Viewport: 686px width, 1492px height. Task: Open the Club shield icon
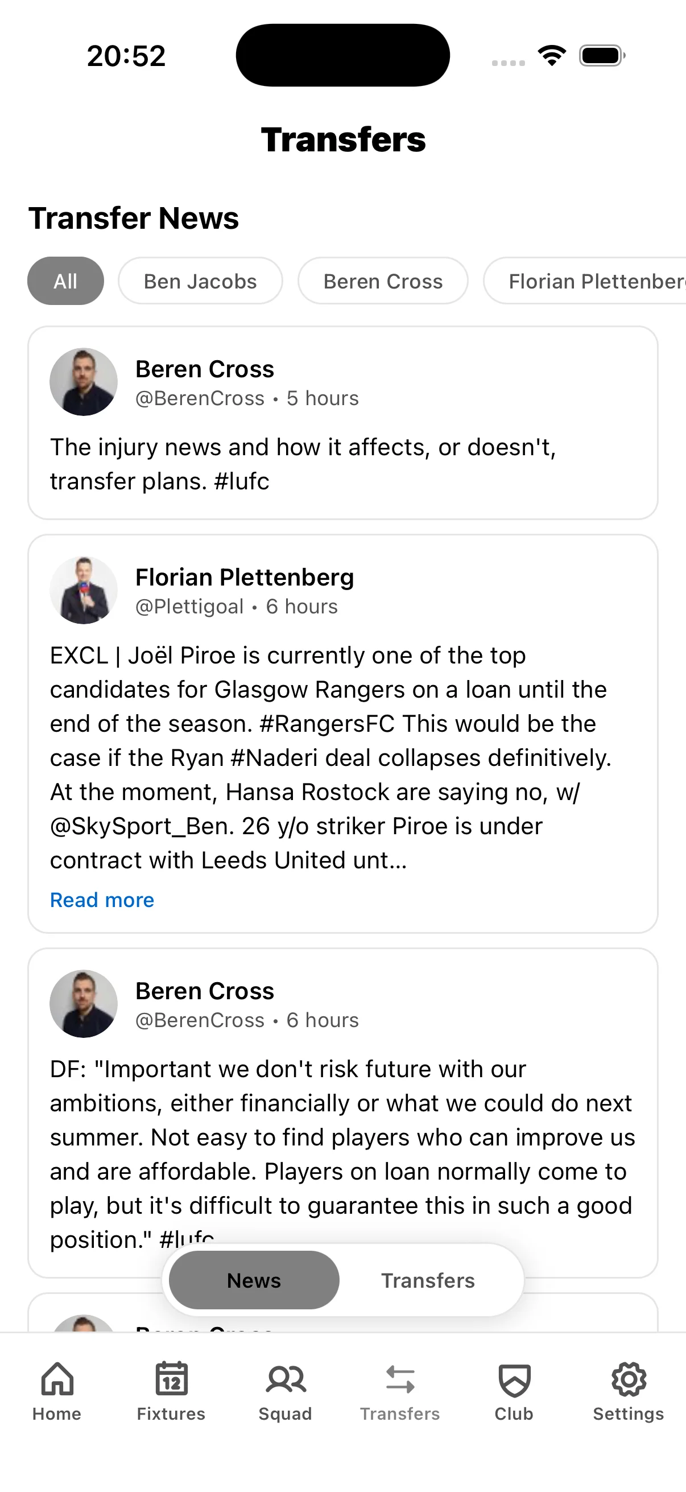(514, 1379)
